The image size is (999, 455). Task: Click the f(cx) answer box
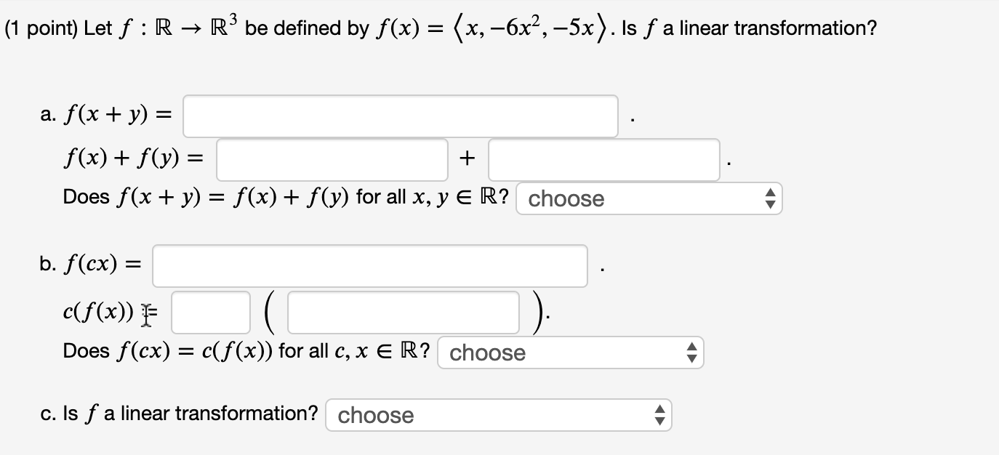coord(370,266)
